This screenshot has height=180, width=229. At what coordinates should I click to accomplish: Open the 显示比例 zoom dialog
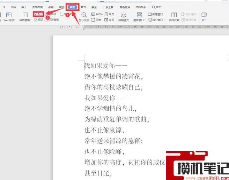(84, 17)
